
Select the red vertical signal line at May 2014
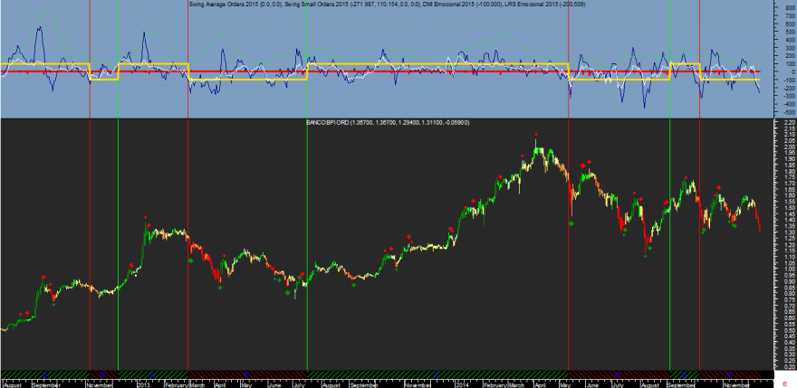pyautogui.click(x=568, y=185)
